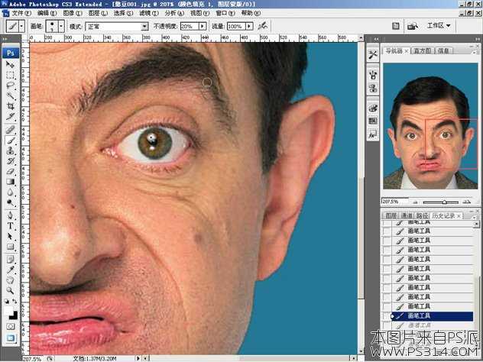Select the Clone Stamp tool
The image size is (483, 362).
(x=11, y=151)
